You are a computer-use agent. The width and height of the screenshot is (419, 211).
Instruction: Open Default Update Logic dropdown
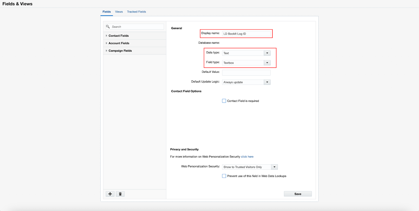[267, 82]
